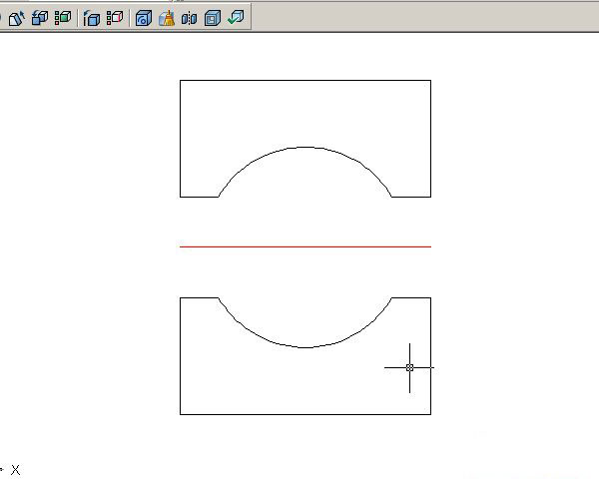The width and height of the screenshot is (599, 479).
Task: Select the Imprint tool
Action: click(x=144, y=18)
